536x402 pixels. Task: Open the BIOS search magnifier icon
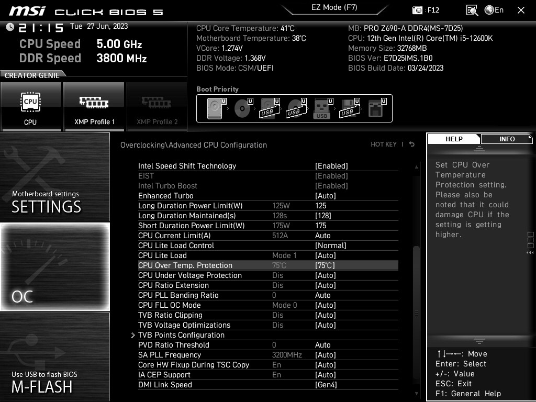tap(472, 10)
